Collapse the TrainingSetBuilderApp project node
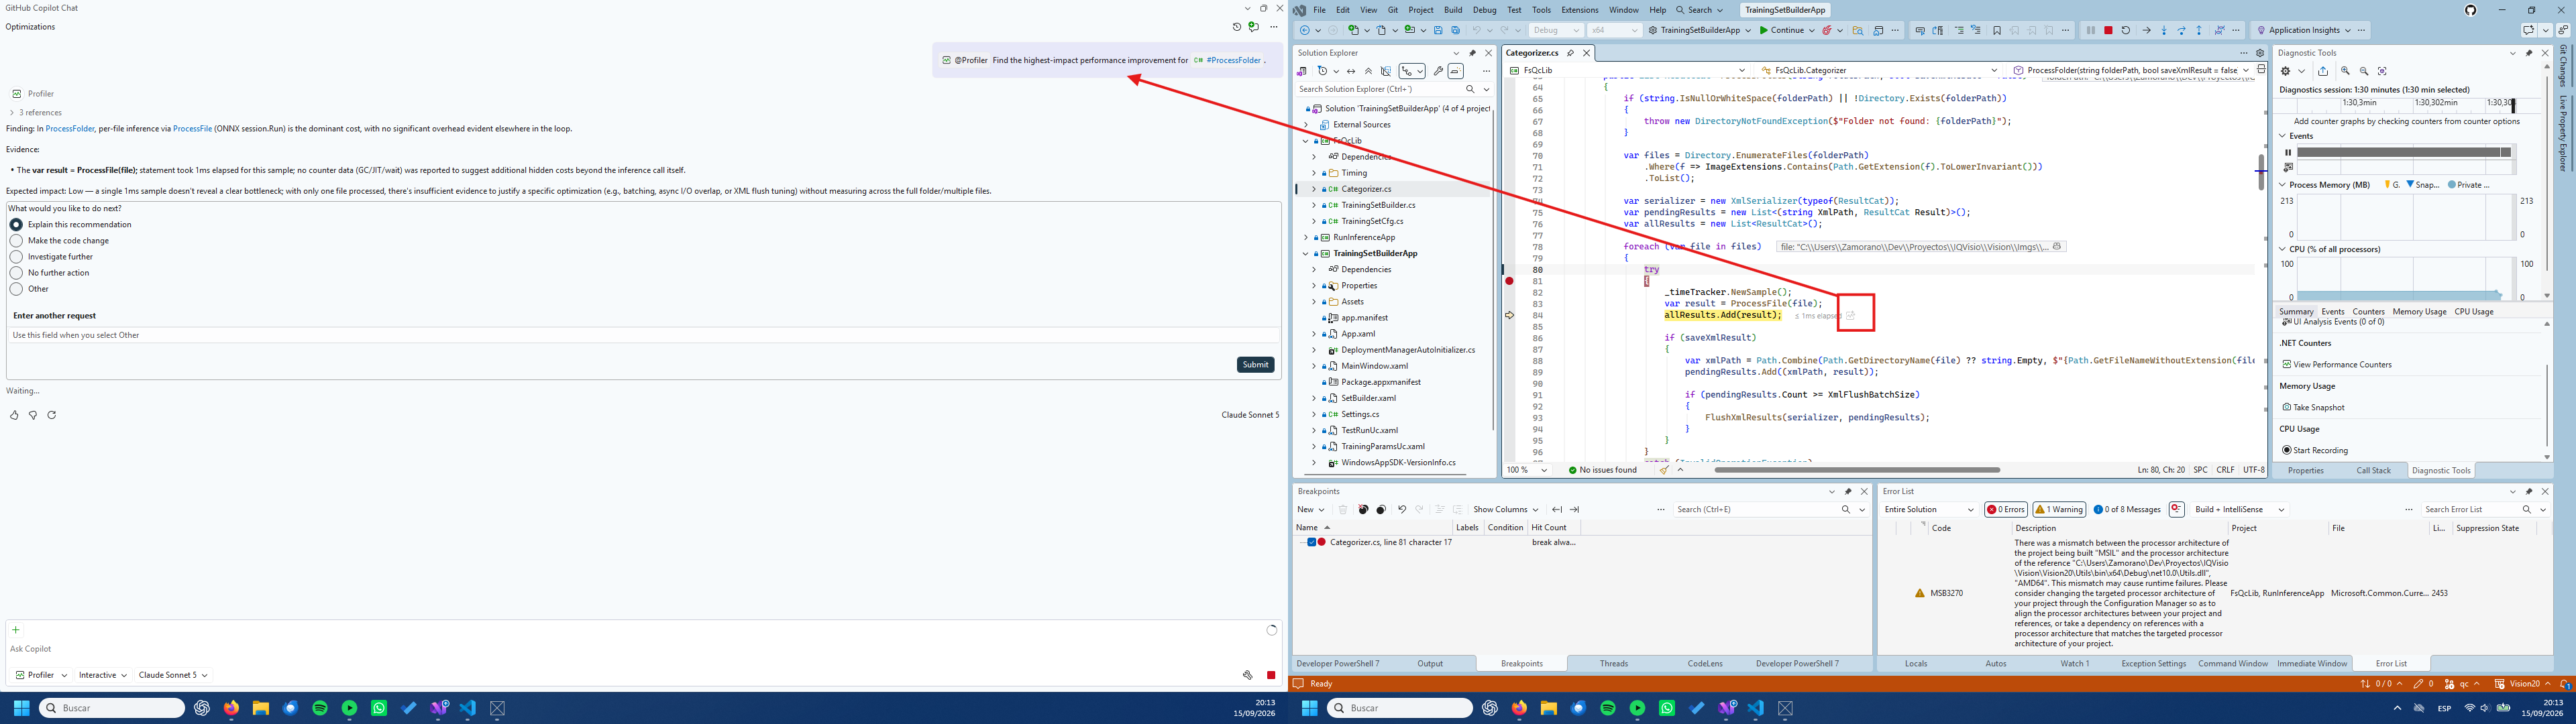2576x724 pixels. point(1306,254)
